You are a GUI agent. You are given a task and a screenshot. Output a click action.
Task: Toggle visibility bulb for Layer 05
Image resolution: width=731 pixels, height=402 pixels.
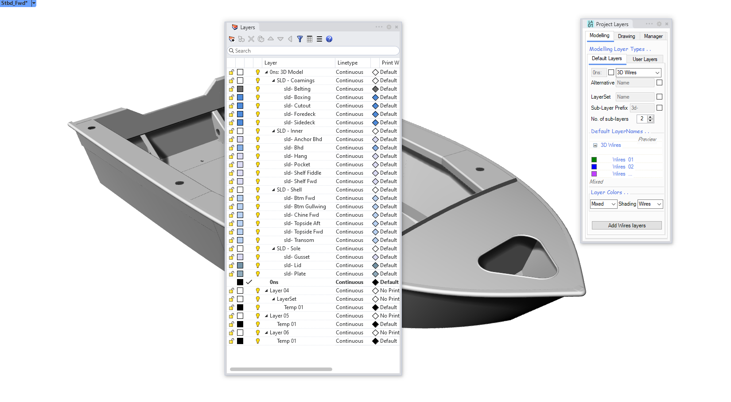pos(258,316)
